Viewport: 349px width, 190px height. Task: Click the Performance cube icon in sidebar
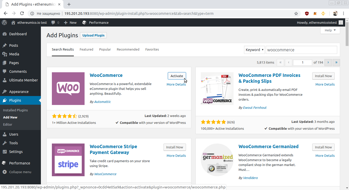point(4,163)
